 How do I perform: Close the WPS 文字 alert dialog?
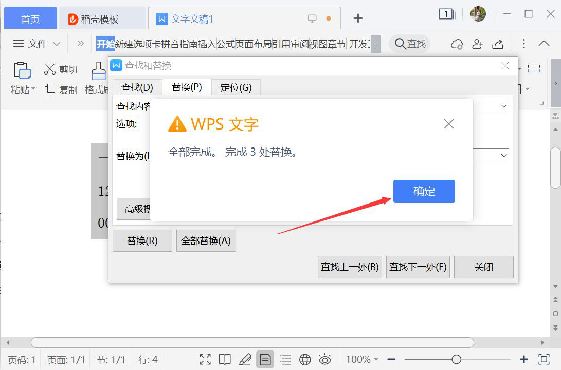pyautogui.click(x=449, y=124)
